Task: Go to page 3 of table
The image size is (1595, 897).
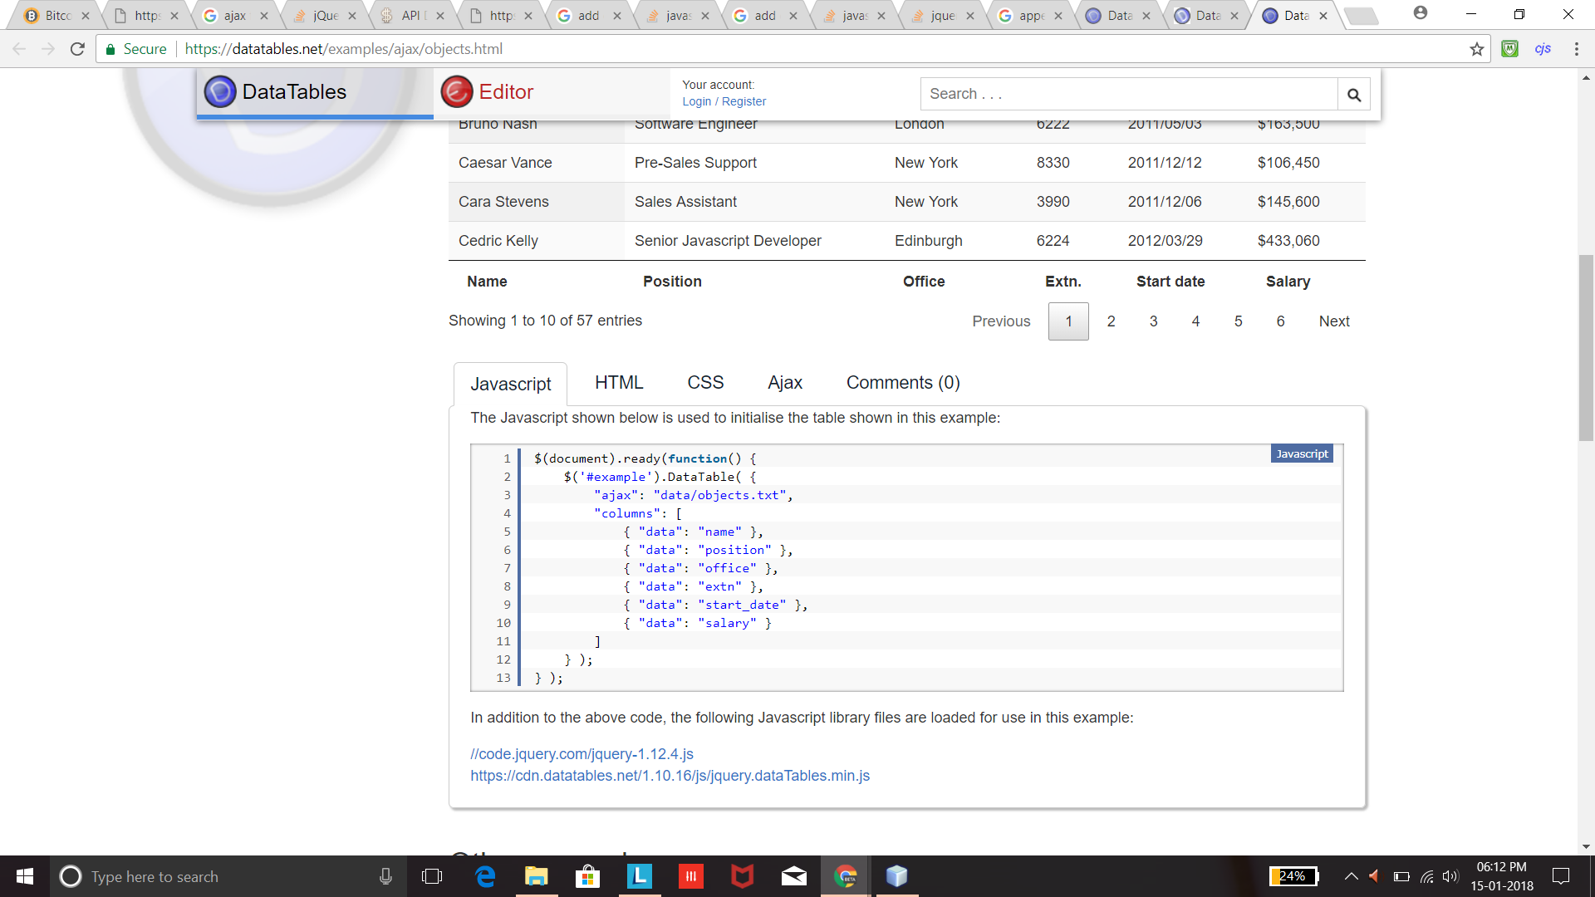Action: click(x=1153, y=321)
